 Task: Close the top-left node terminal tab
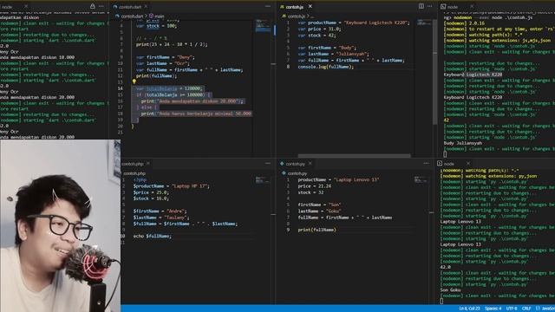(x=26, y=6)
